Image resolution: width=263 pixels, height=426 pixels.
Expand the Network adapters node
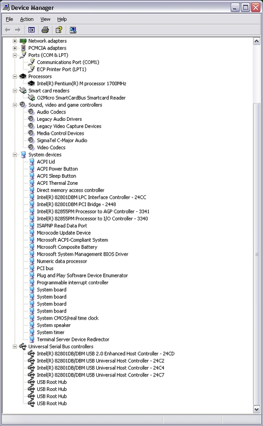pyautogui.click(x=15, y=41)
